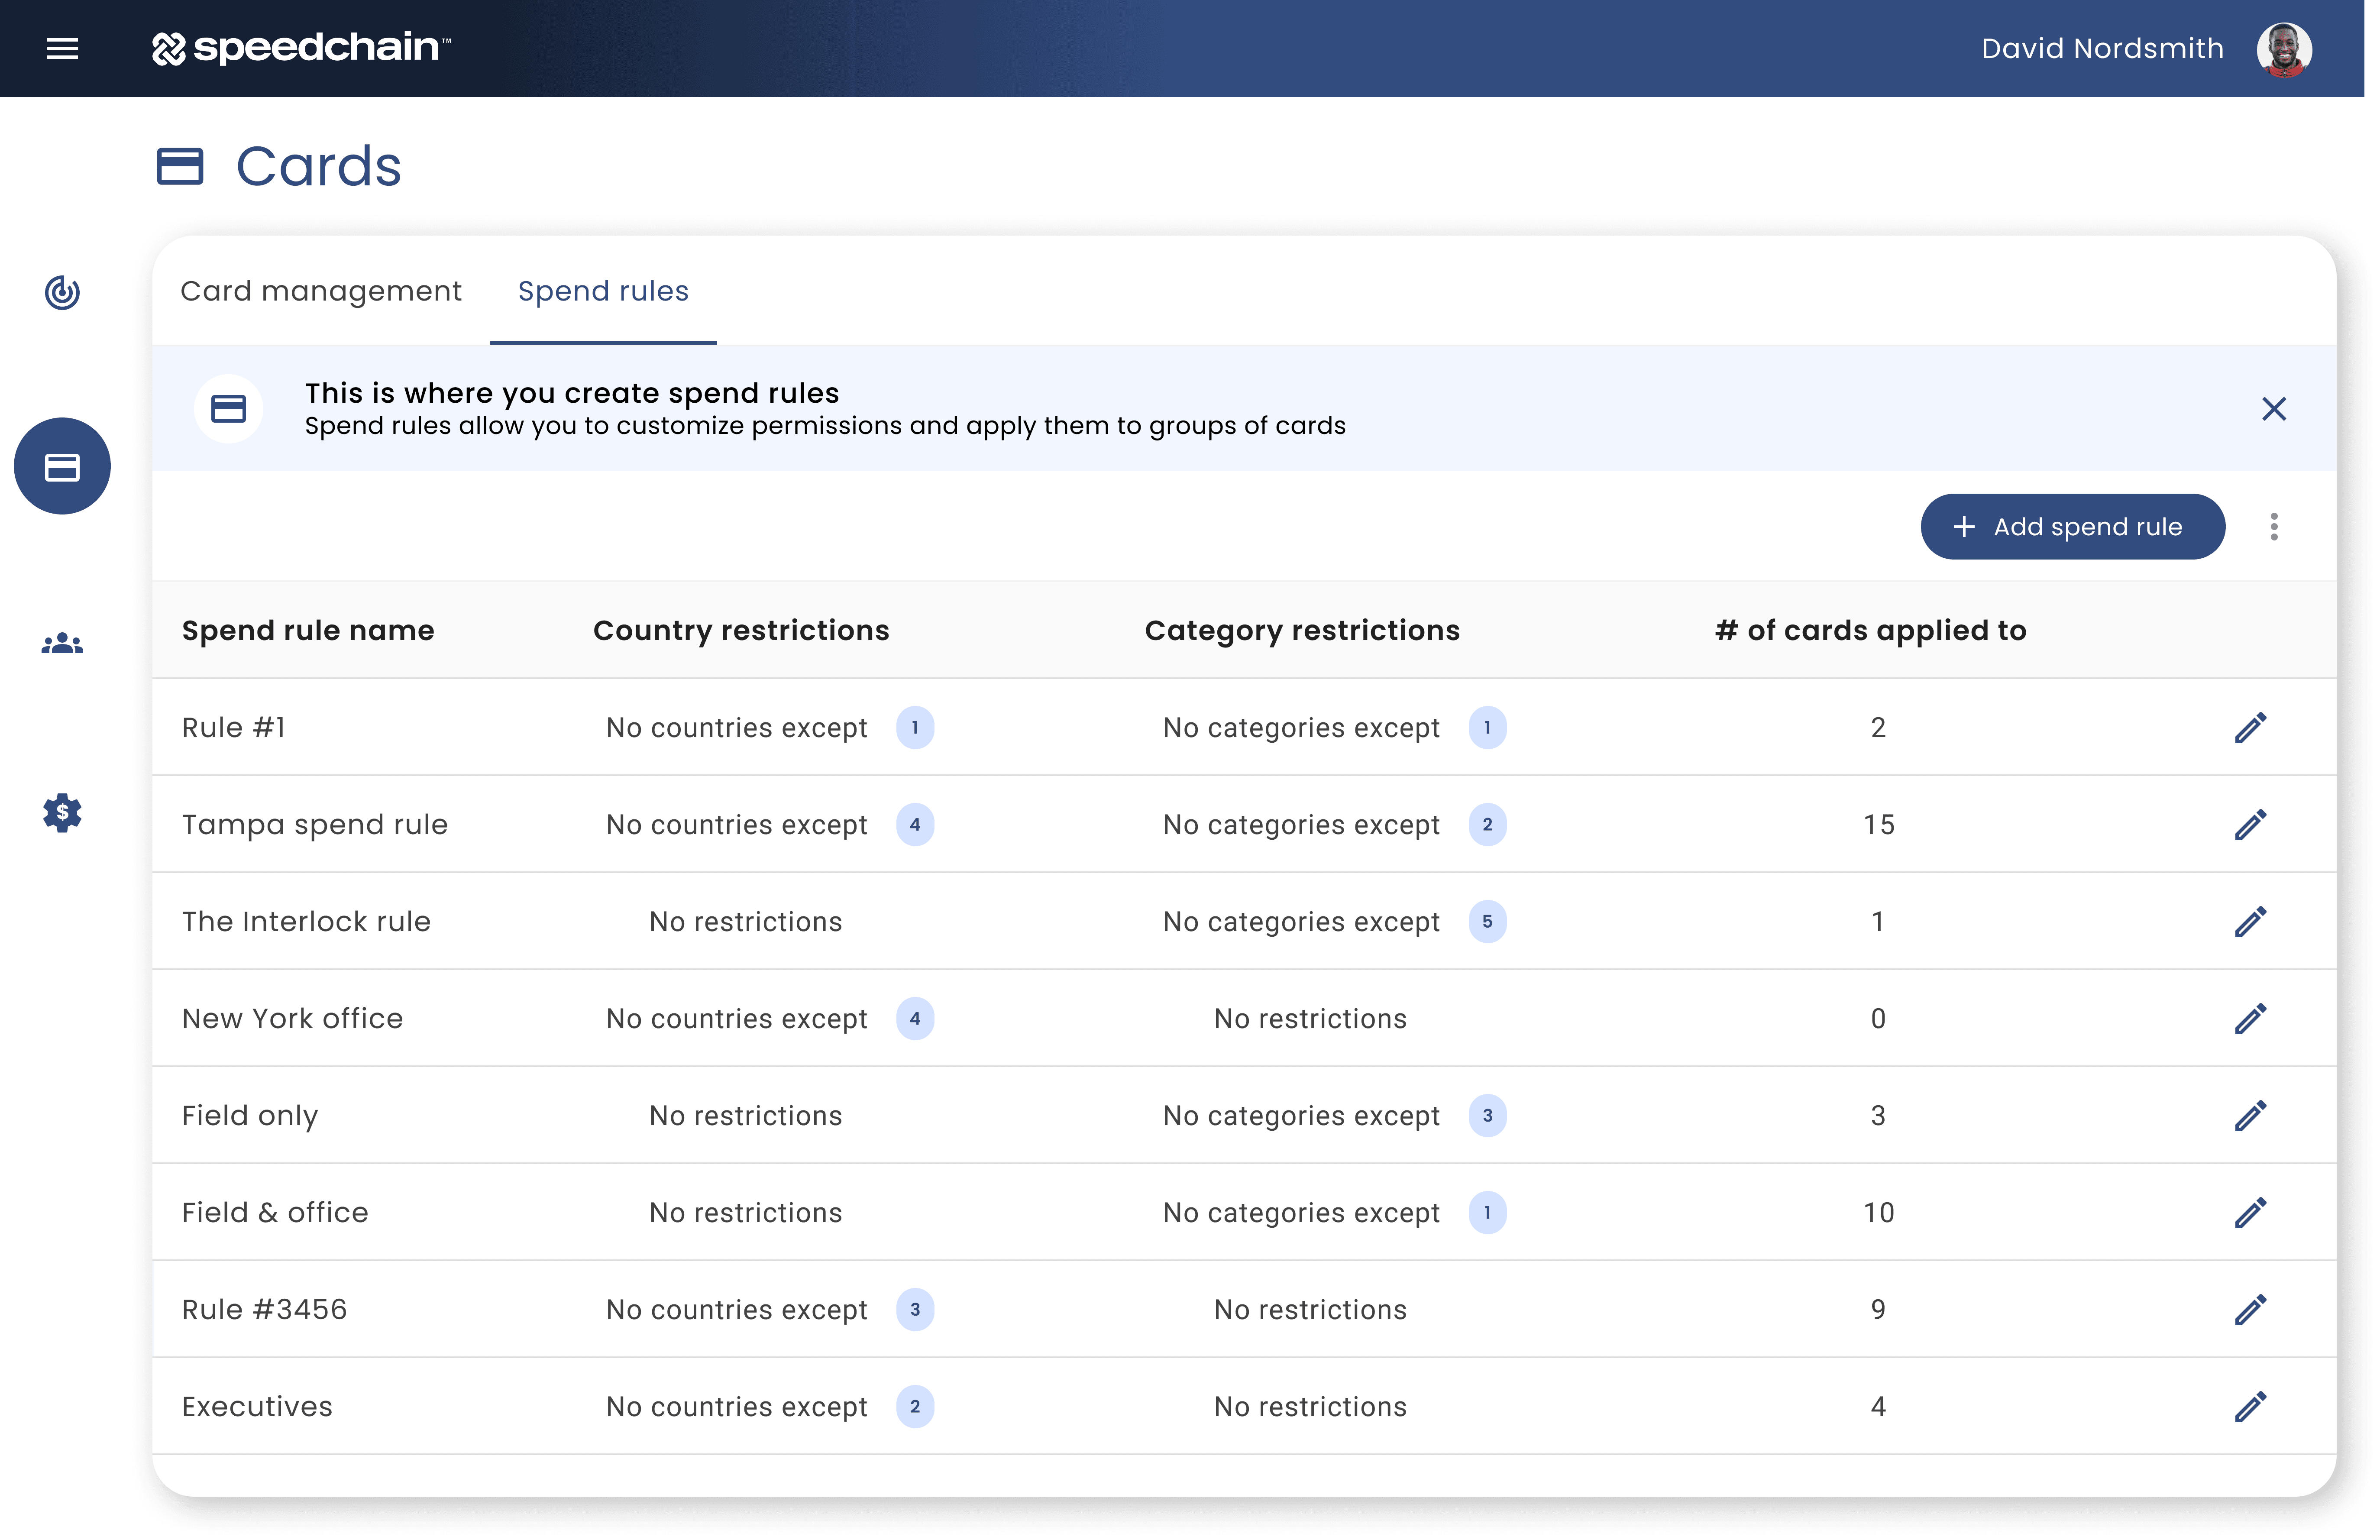Open the hamburger navigation menu
This screenshot has width=2380, height=1540.
pyautogui.click(x=62, y=48)
